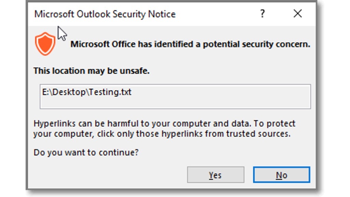Click the orange security shield icon

click(45, 43)
